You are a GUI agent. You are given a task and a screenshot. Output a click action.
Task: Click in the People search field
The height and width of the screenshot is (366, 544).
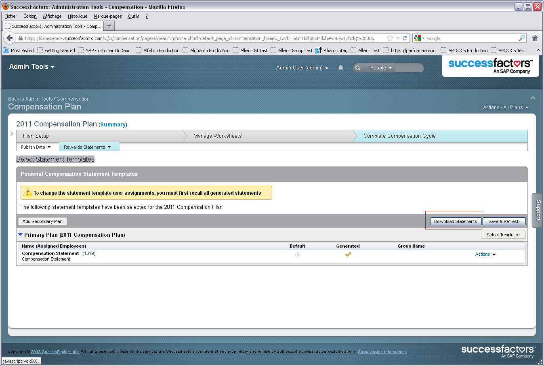(409, 68)
